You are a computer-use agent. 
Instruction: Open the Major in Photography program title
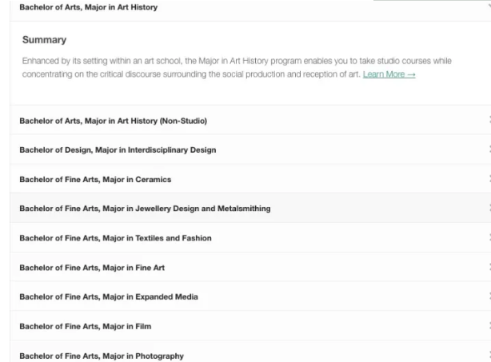click(102, 356)
